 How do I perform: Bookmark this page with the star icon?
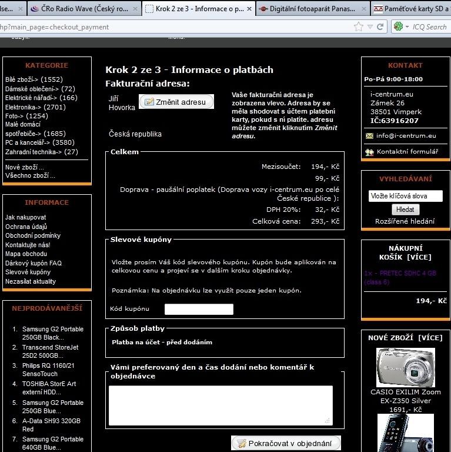[359, 26]
